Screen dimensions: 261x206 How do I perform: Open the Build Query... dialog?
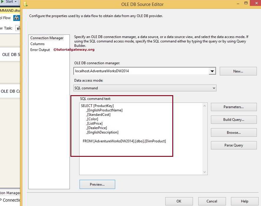(x=234, y=120)
